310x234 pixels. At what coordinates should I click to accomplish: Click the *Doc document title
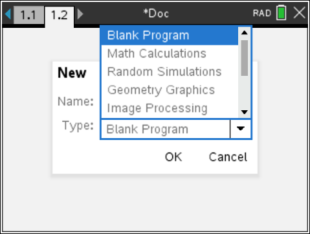click(156, 14)
